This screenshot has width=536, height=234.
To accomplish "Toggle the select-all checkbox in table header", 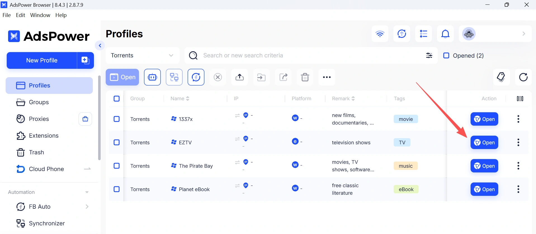I will pos(117,99).
